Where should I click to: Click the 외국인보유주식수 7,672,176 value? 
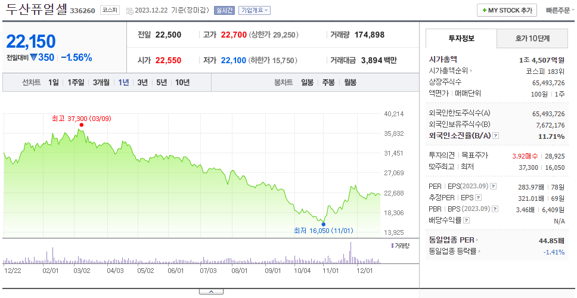coord(550,125)
